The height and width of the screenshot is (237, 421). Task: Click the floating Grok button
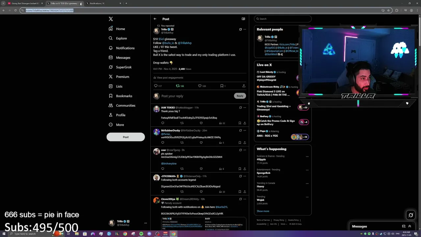click(x=411, y=215)
